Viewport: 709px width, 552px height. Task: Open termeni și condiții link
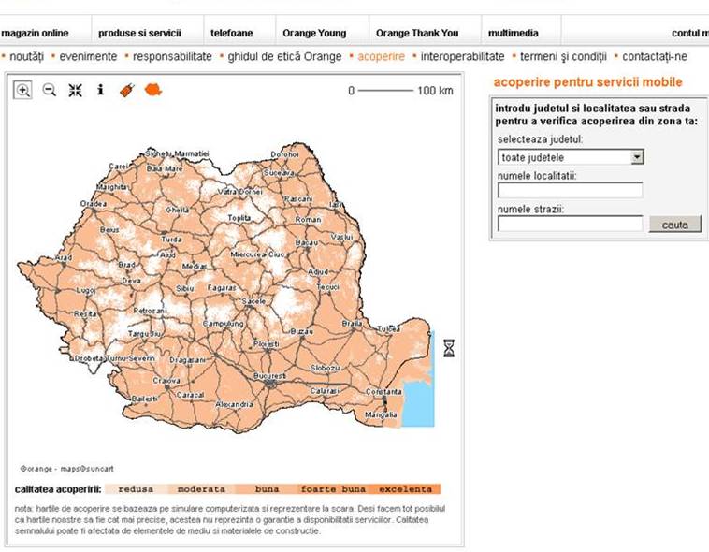point(563,56)
